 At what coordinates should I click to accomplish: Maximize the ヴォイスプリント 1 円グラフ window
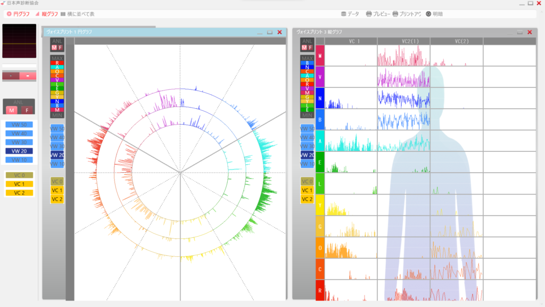pyautogui.click(x=270, y=32)
